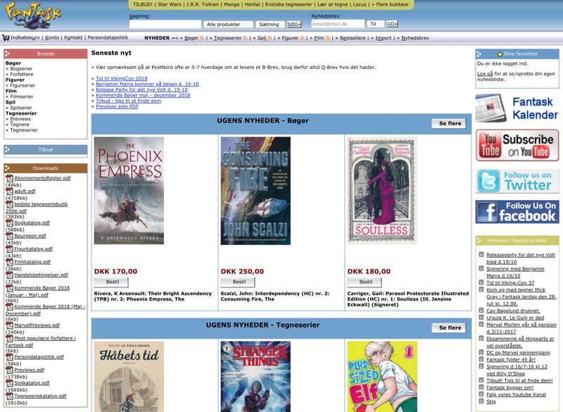Image resolution: width=563 pixels, height=412 pixels.
Task: Click the star icon in Dine favoritter header
Action: tap(500, 54)
